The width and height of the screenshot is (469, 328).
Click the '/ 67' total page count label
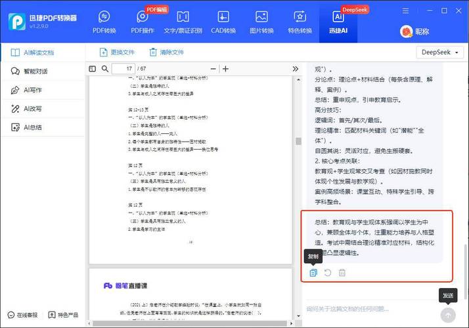141,69
